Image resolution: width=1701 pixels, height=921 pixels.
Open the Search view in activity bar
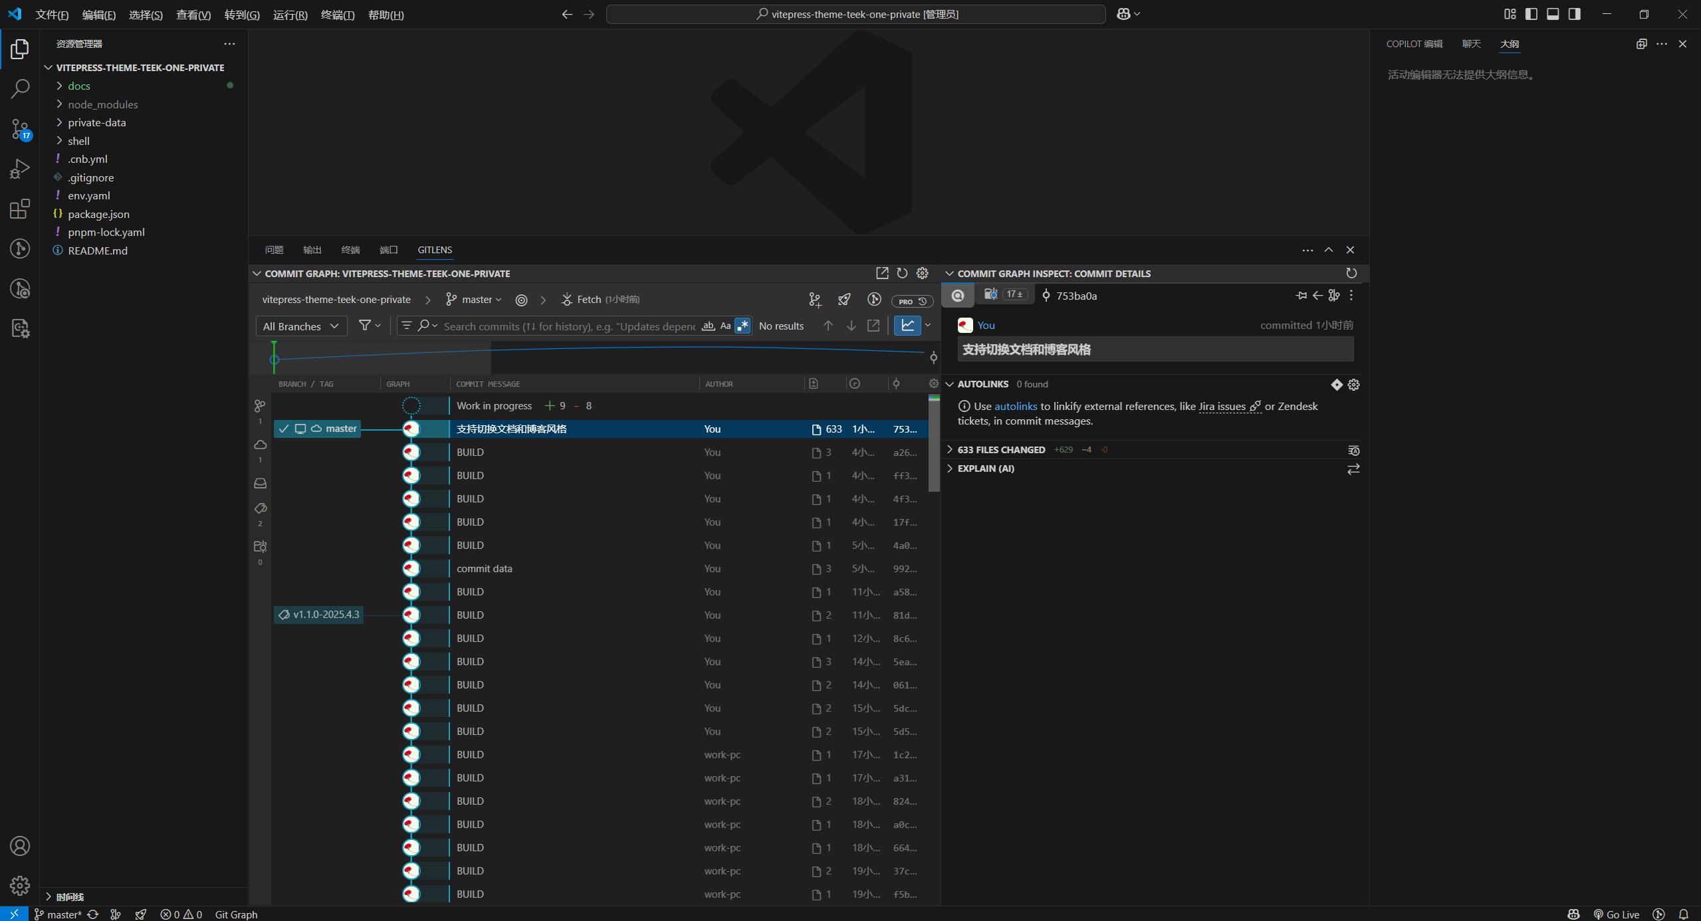[20, 89]
